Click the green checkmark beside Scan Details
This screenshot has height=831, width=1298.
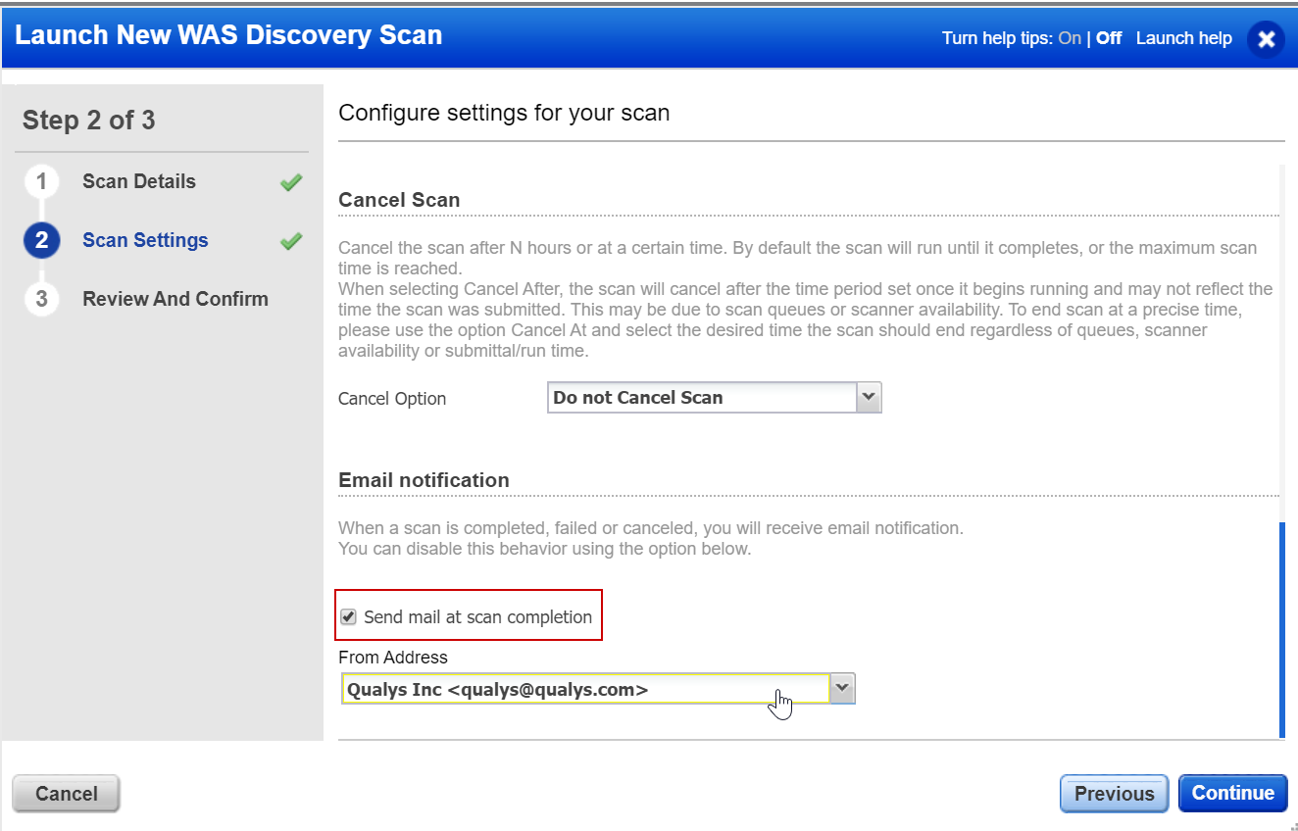pos(291,182)
